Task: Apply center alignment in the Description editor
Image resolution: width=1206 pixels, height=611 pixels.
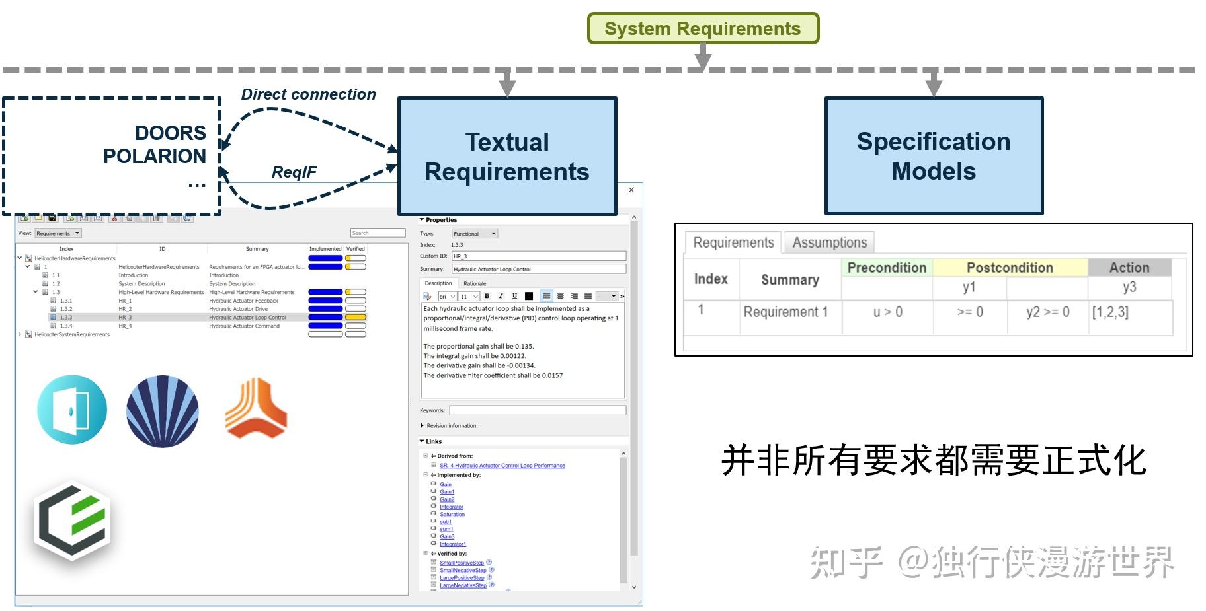Action: point(561,296)
